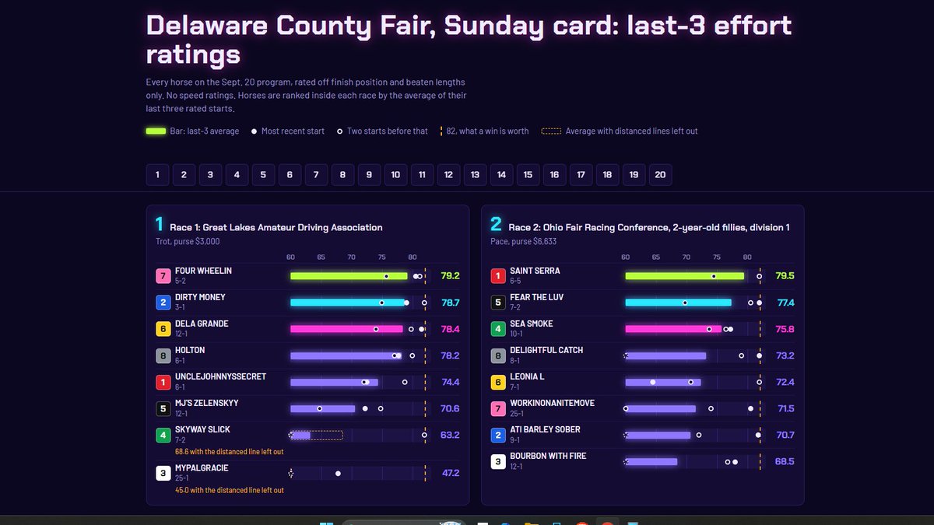Click Four Wheelin's green average bar

tap(349, 276)
